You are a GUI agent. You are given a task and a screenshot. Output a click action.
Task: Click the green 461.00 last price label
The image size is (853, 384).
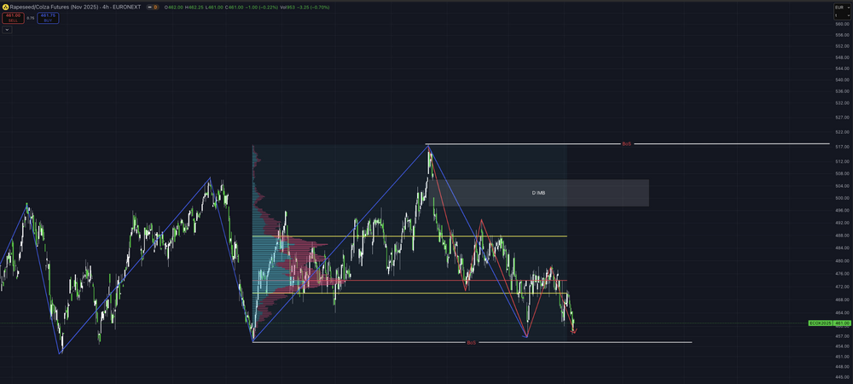843,323
